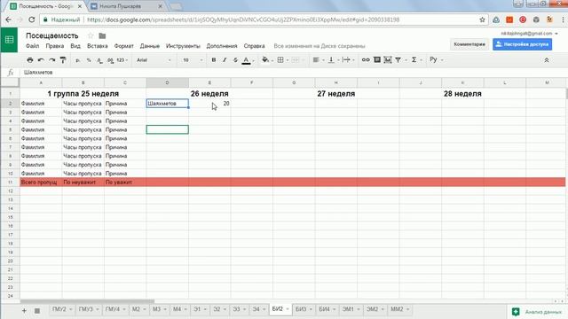568x319 pixels.
Task: Open the text wrapping dropdown
Action: pos(348,60)
